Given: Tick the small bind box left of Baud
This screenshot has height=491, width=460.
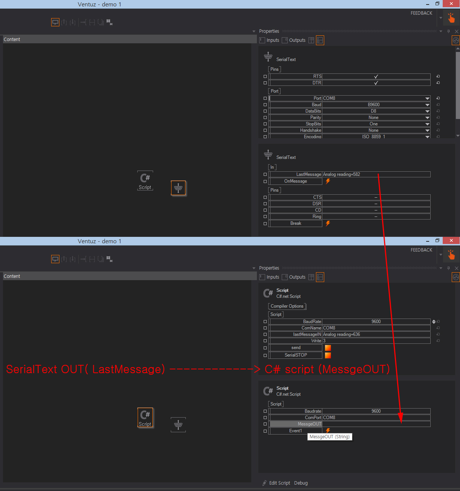Looking at the screenshot, I should point(265,105).
